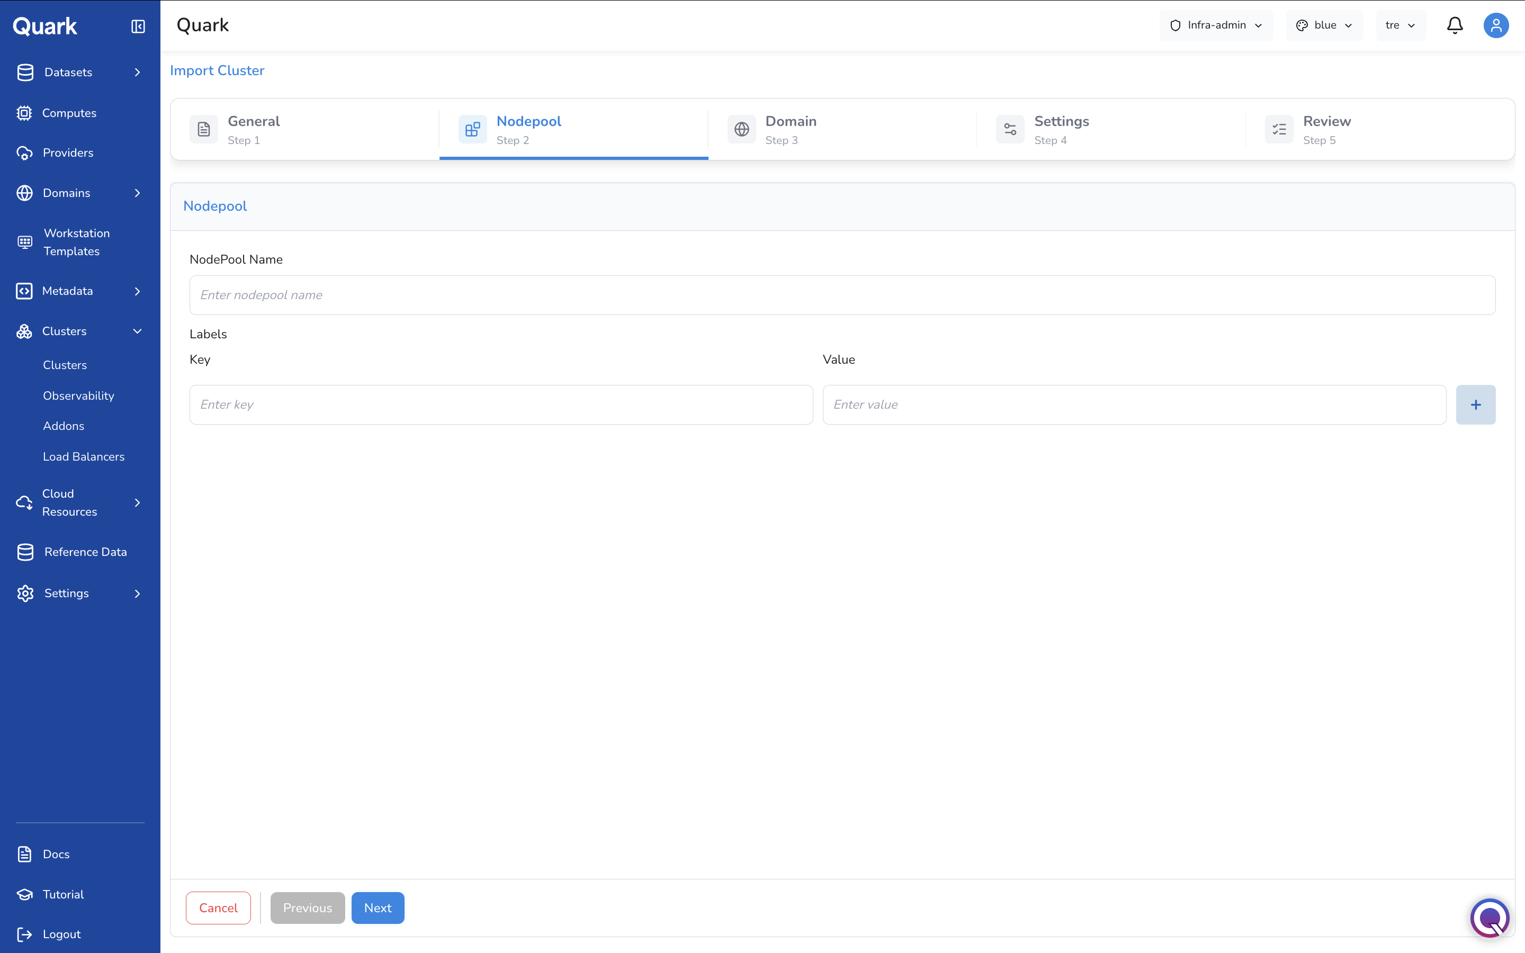
Task: Open the tre dropdown
Action: coord(1401,25)
